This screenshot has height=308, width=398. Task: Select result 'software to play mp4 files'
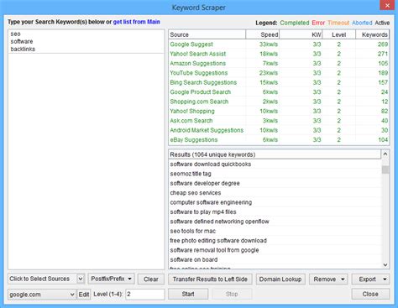coord(275,211)
